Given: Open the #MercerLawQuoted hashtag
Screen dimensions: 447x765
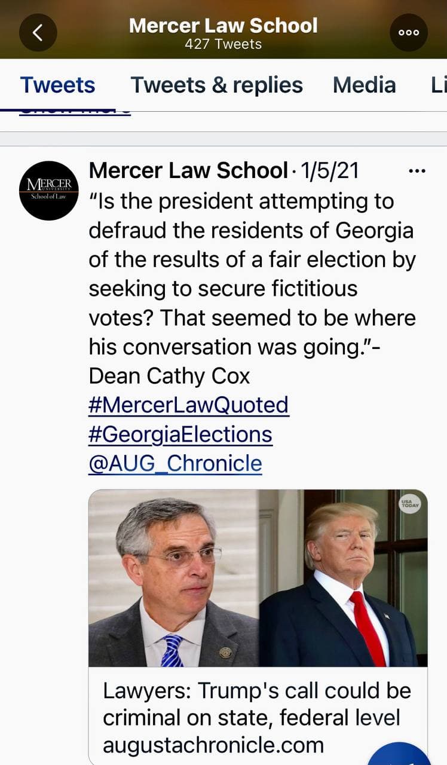Looking at the screenshot, I should (x=188, y=405).
